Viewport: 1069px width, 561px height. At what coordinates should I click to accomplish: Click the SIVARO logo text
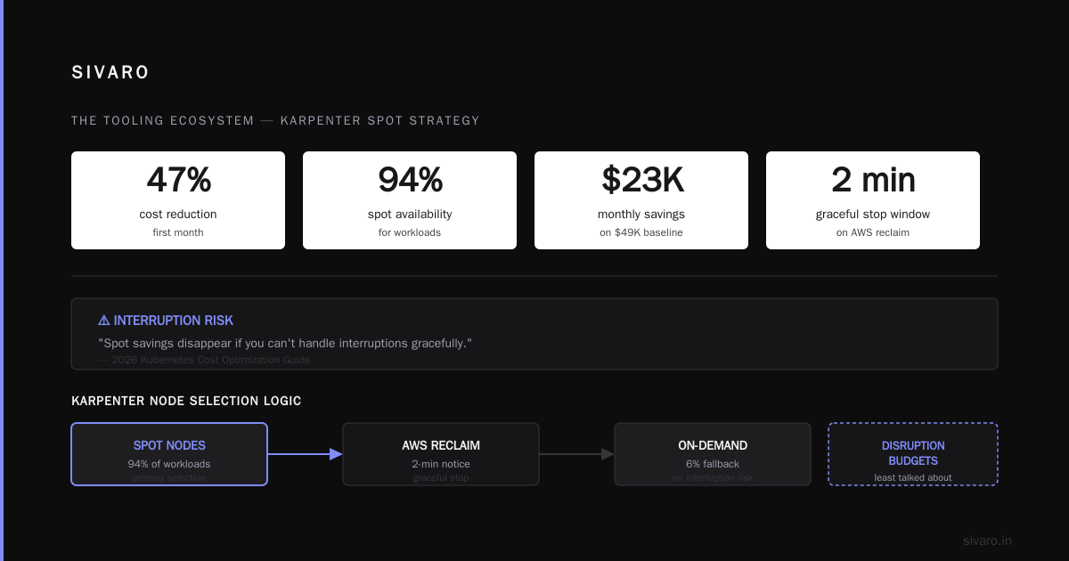click(110, 73)
